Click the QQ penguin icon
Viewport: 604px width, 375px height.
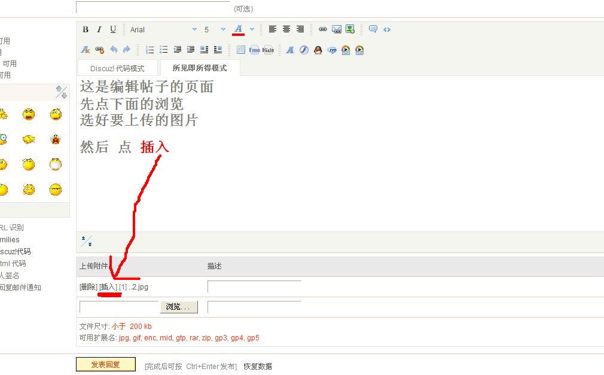tap(318, 50)
